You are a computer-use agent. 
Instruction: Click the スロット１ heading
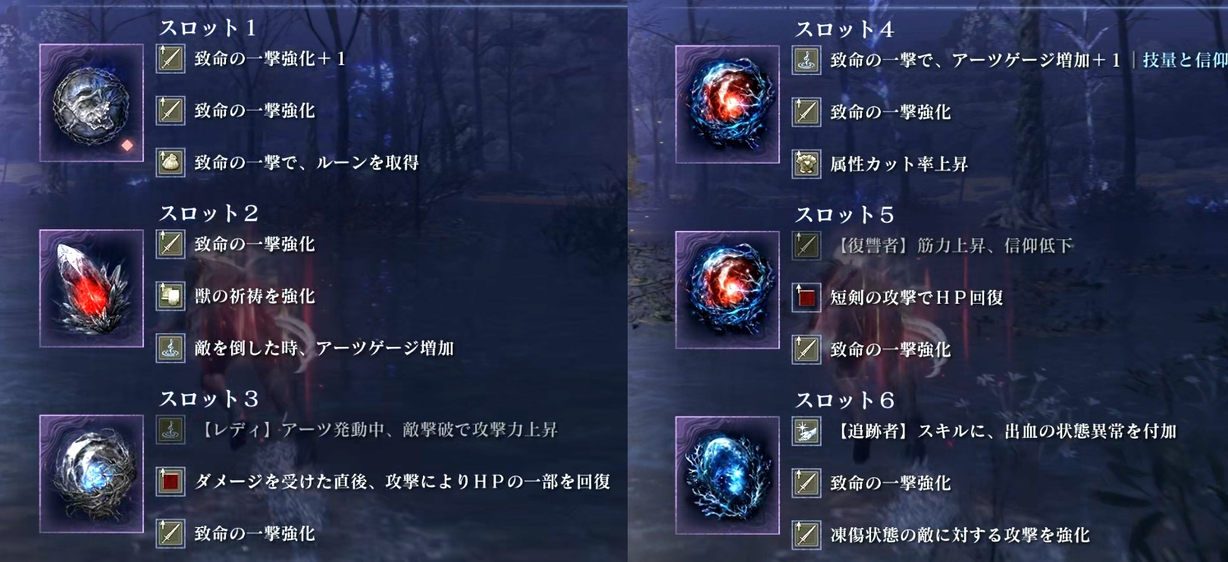coord(208,28)
